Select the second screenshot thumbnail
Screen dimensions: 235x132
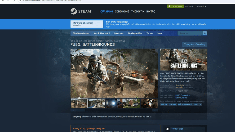tap(97, 103)
